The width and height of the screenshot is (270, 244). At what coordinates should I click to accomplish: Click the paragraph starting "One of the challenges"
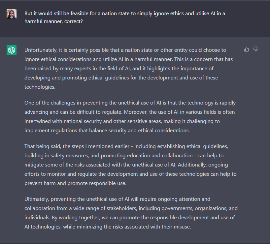tap(130, 117)
